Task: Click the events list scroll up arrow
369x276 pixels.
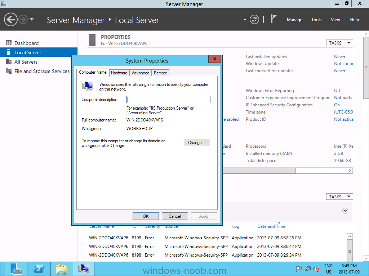Action: coord(350,236)
